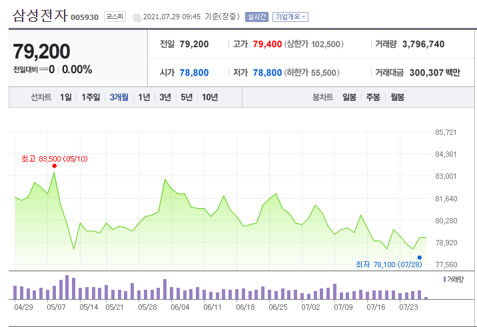Click the 2021.07.29 09:45 timestamp
Image resolution: width=477 pixels, height=327 pixels.
coord(172,17)
